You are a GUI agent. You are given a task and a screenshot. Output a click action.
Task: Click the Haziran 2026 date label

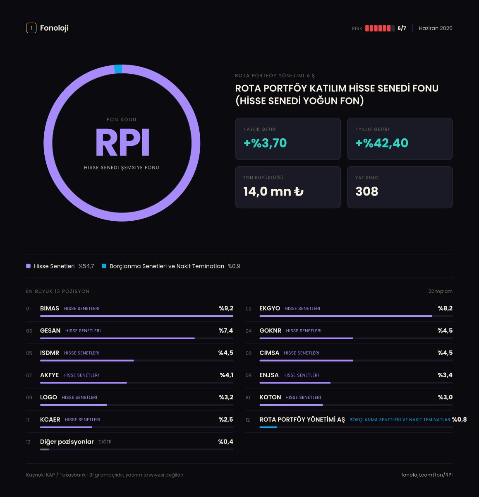point(436,28)
